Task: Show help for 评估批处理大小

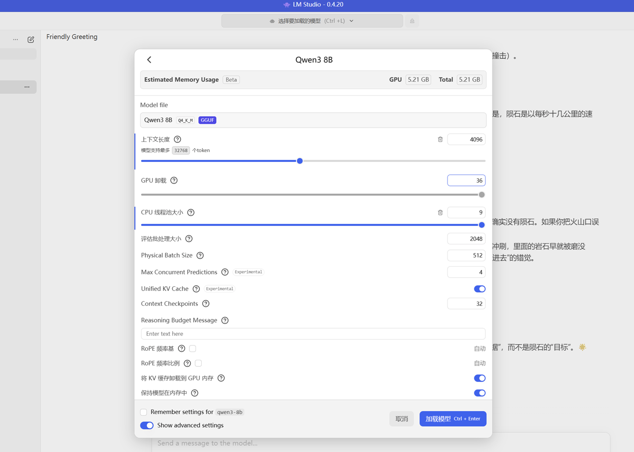Action: [x=189, y=239]
